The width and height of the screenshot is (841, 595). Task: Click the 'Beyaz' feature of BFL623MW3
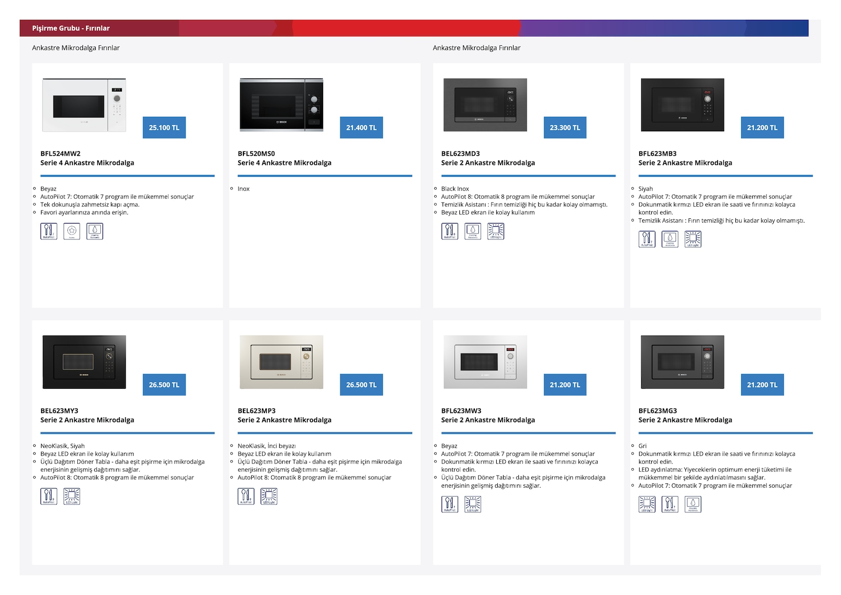[x=449, y=446]
